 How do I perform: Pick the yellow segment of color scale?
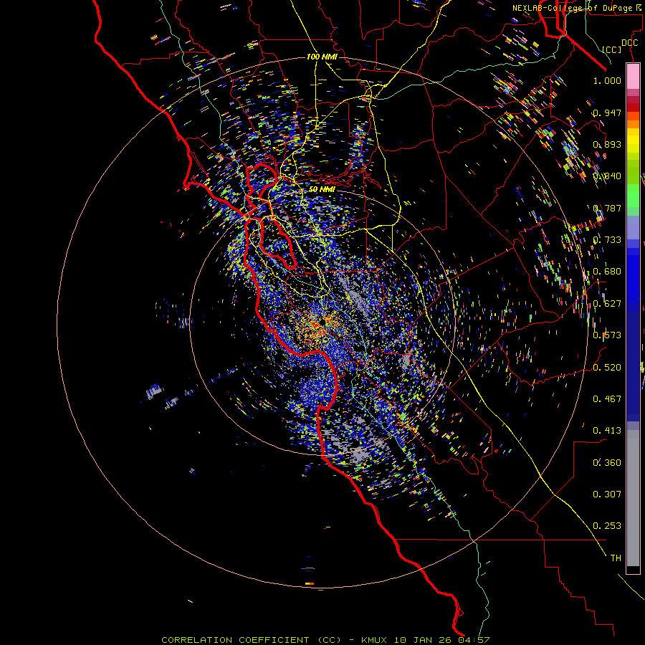tap(633, 141)
